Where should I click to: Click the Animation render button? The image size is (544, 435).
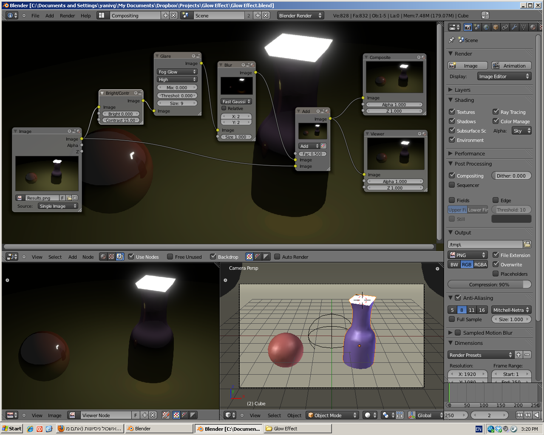coord(511,66)
